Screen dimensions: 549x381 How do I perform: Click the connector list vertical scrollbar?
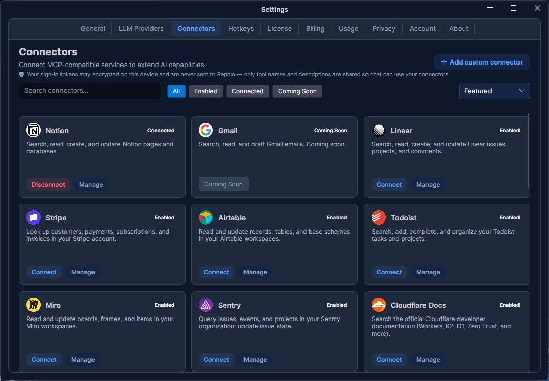528,150
